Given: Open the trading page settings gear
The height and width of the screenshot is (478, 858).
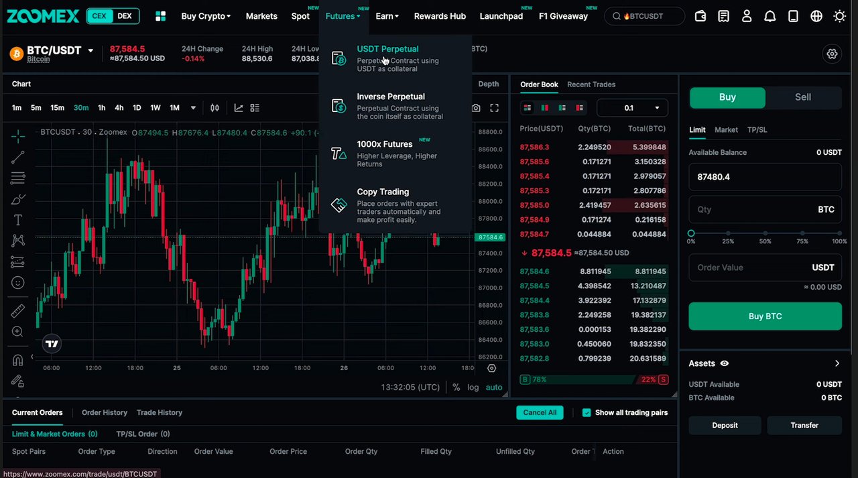Looking at the screenshot, I should pyautogui.click(x=833, y=54).
